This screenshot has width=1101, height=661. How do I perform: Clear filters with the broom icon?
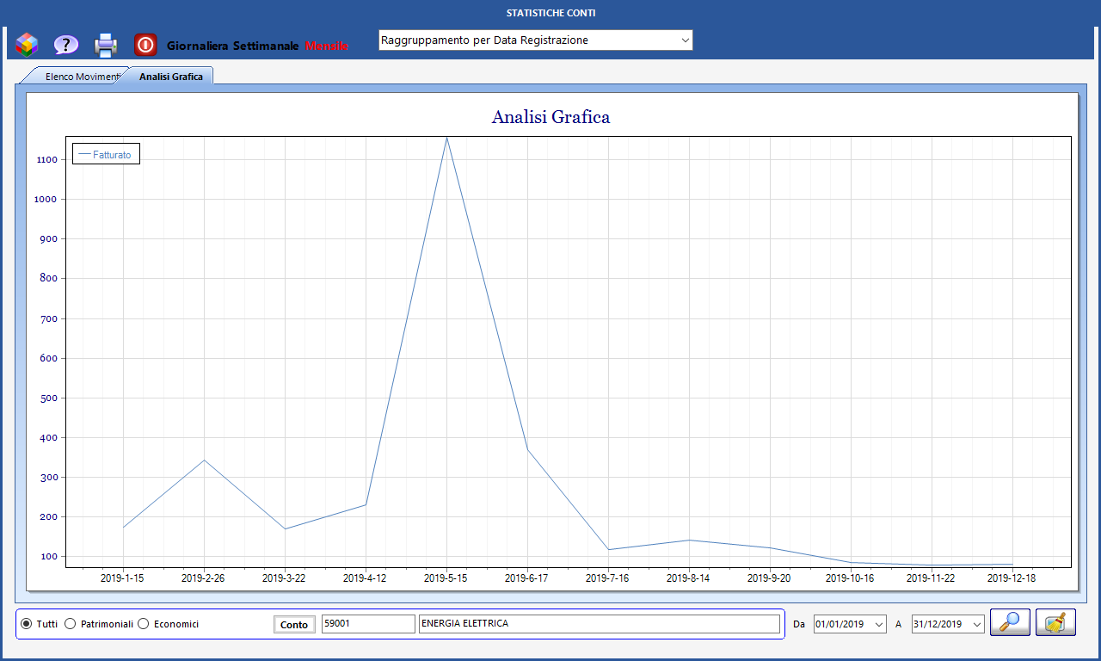click(1055, 622)
